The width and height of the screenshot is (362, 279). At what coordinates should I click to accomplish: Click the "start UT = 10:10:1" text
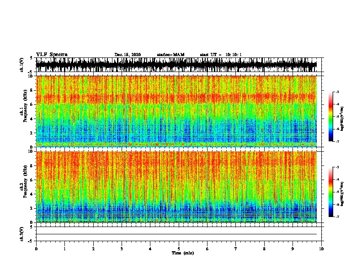point(221,55)
